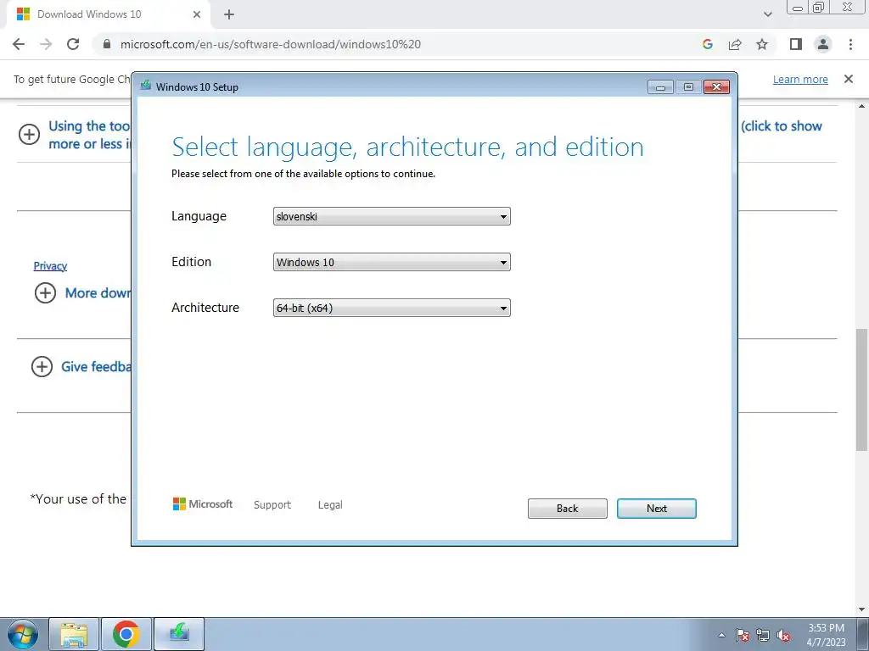Screen dimensions: 869x651
Task: Go back in Chrome browser
Action: [19, 44]
